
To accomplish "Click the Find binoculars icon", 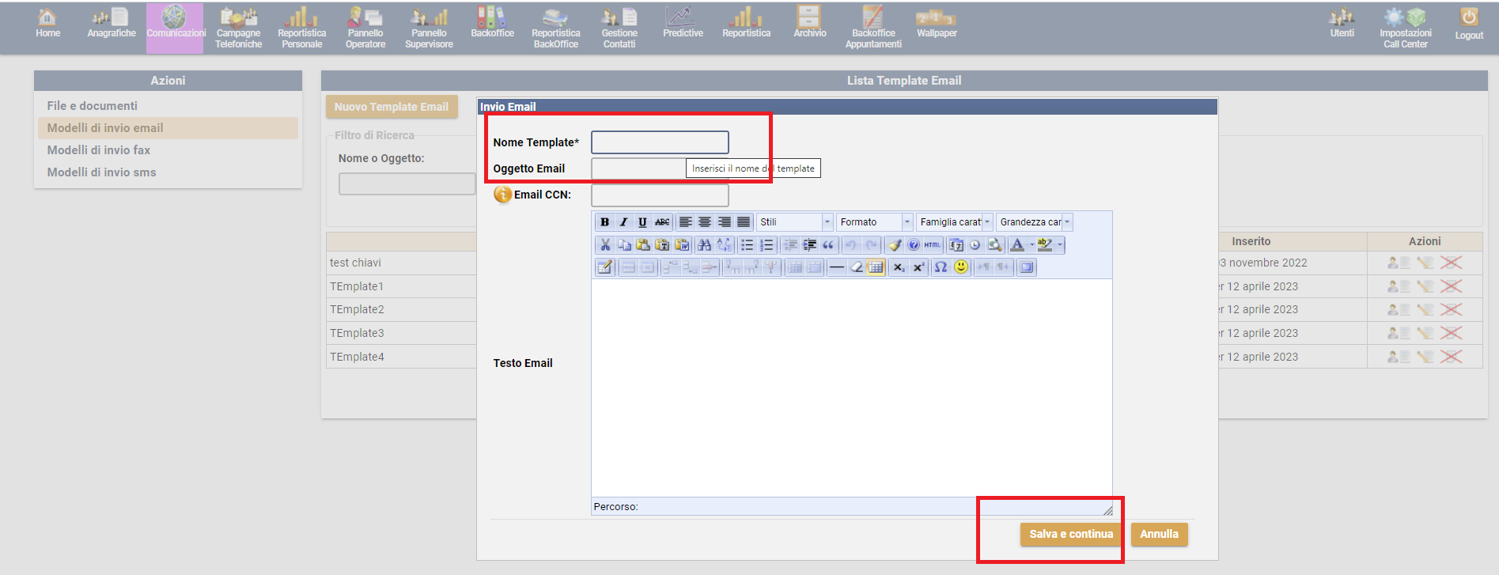I will pos(704,245).
